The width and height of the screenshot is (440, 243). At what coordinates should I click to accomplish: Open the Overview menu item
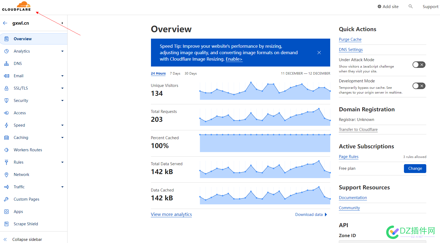tap(34, 39)
